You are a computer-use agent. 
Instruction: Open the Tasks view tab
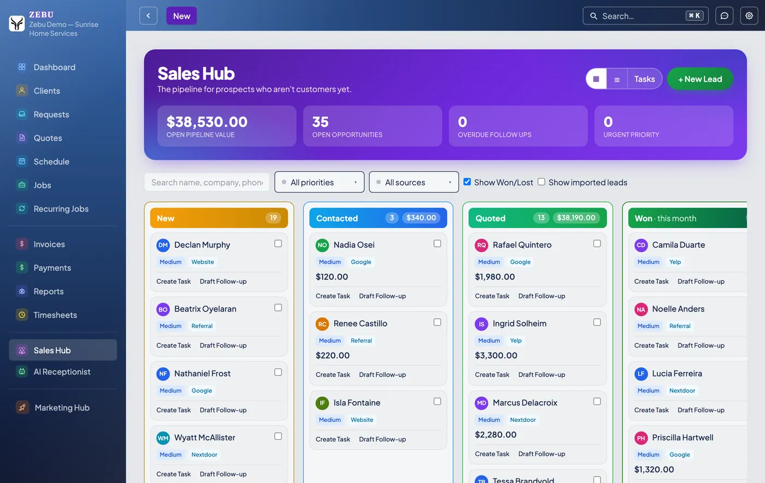645,79
